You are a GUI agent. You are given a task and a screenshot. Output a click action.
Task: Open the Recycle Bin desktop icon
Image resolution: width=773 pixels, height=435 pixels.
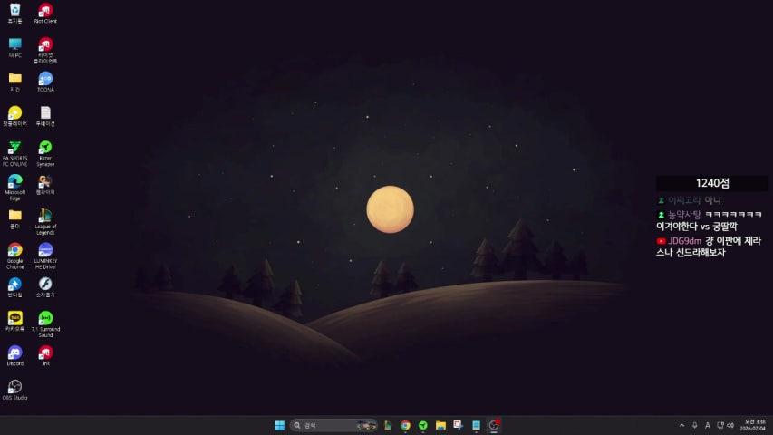[14, 13]
